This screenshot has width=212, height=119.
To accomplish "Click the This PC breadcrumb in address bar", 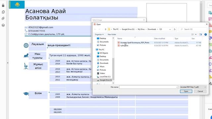I will [116, 29].
